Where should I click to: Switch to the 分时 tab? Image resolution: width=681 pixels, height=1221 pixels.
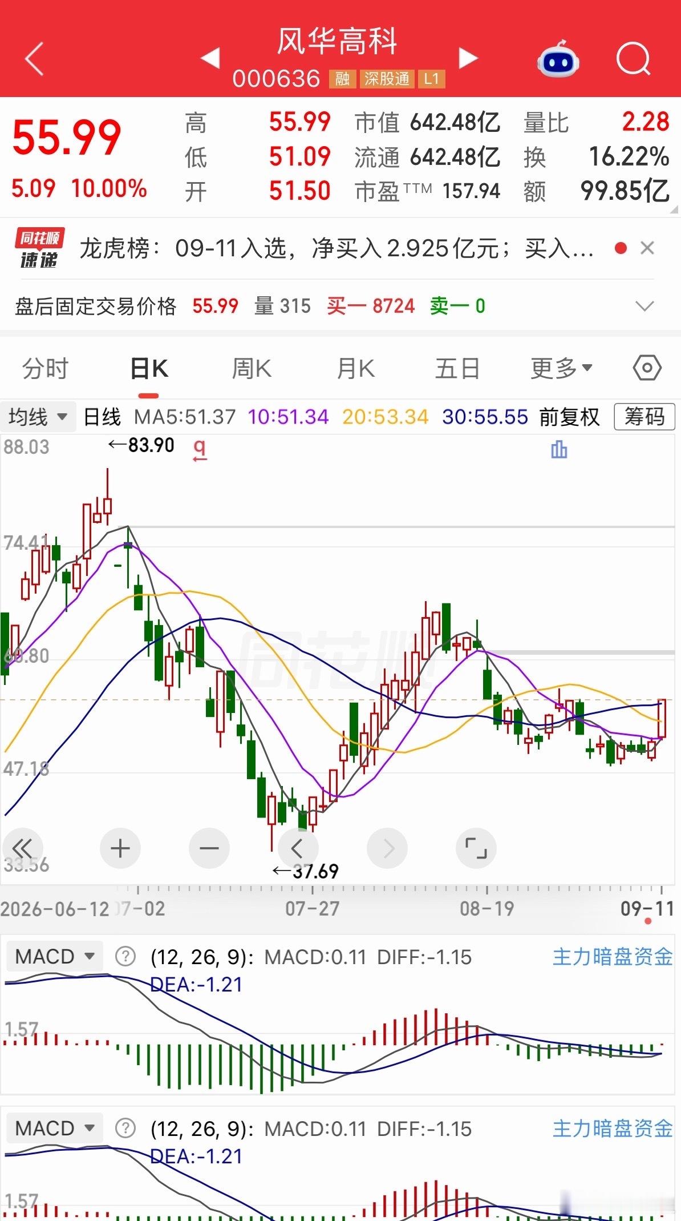tap(46, 368)
